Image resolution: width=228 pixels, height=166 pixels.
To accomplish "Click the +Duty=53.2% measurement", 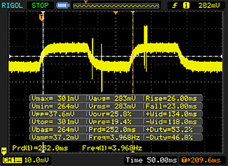I will [169, 129].
